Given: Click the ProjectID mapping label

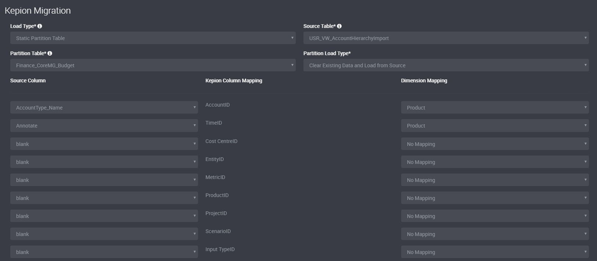Looking at the screenshot, I should (x=216, y=213).
